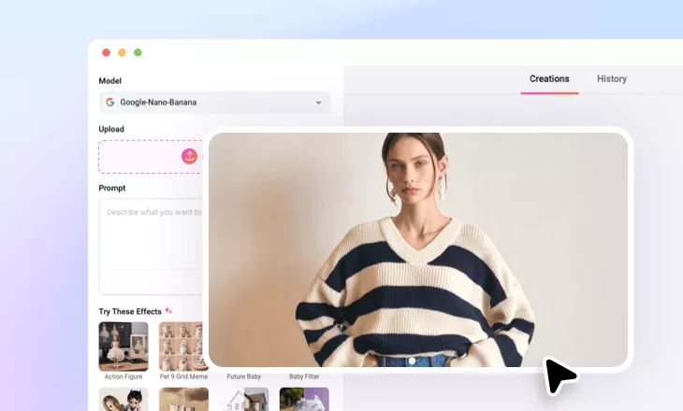Click the pink upload icon
The image size is (683, 411).
point(190,156)
